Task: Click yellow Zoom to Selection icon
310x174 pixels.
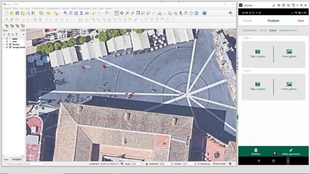Action: (x=143, y=13)
